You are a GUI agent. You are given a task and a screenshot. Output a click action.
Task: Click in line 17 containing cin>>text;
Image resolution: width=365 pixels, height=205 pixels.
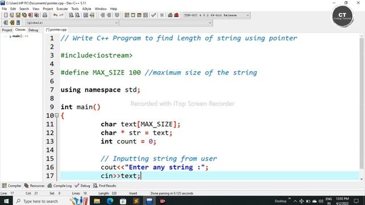209,176
